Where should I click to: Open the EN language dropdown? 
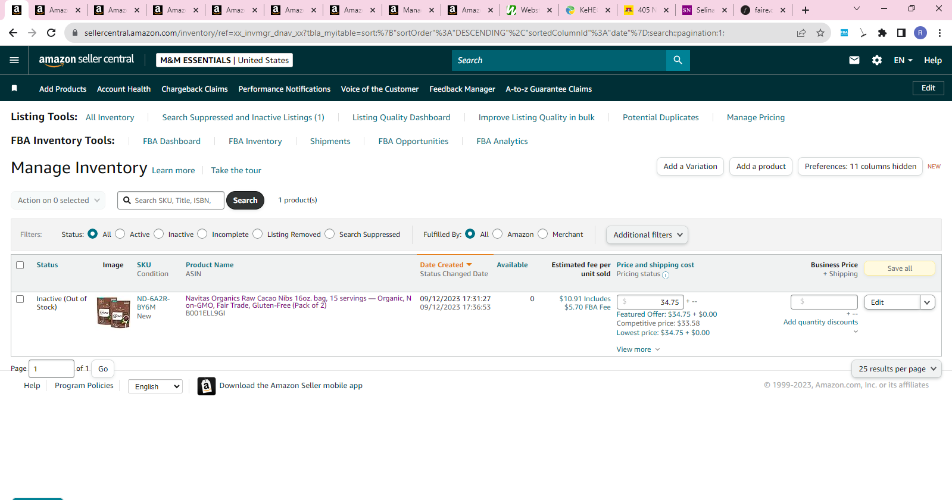pyautogui.click(x=903, y=60)
